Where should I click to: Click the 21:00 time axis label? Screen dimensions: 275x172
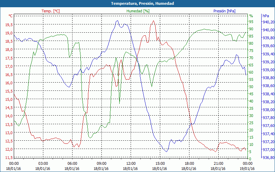pyautogui.click(x=219, y=164)
